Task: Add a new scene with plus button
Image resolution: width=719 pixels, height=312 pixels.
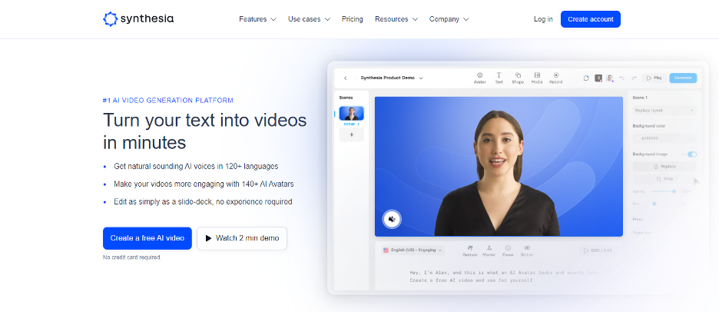Action: (352, 134)
